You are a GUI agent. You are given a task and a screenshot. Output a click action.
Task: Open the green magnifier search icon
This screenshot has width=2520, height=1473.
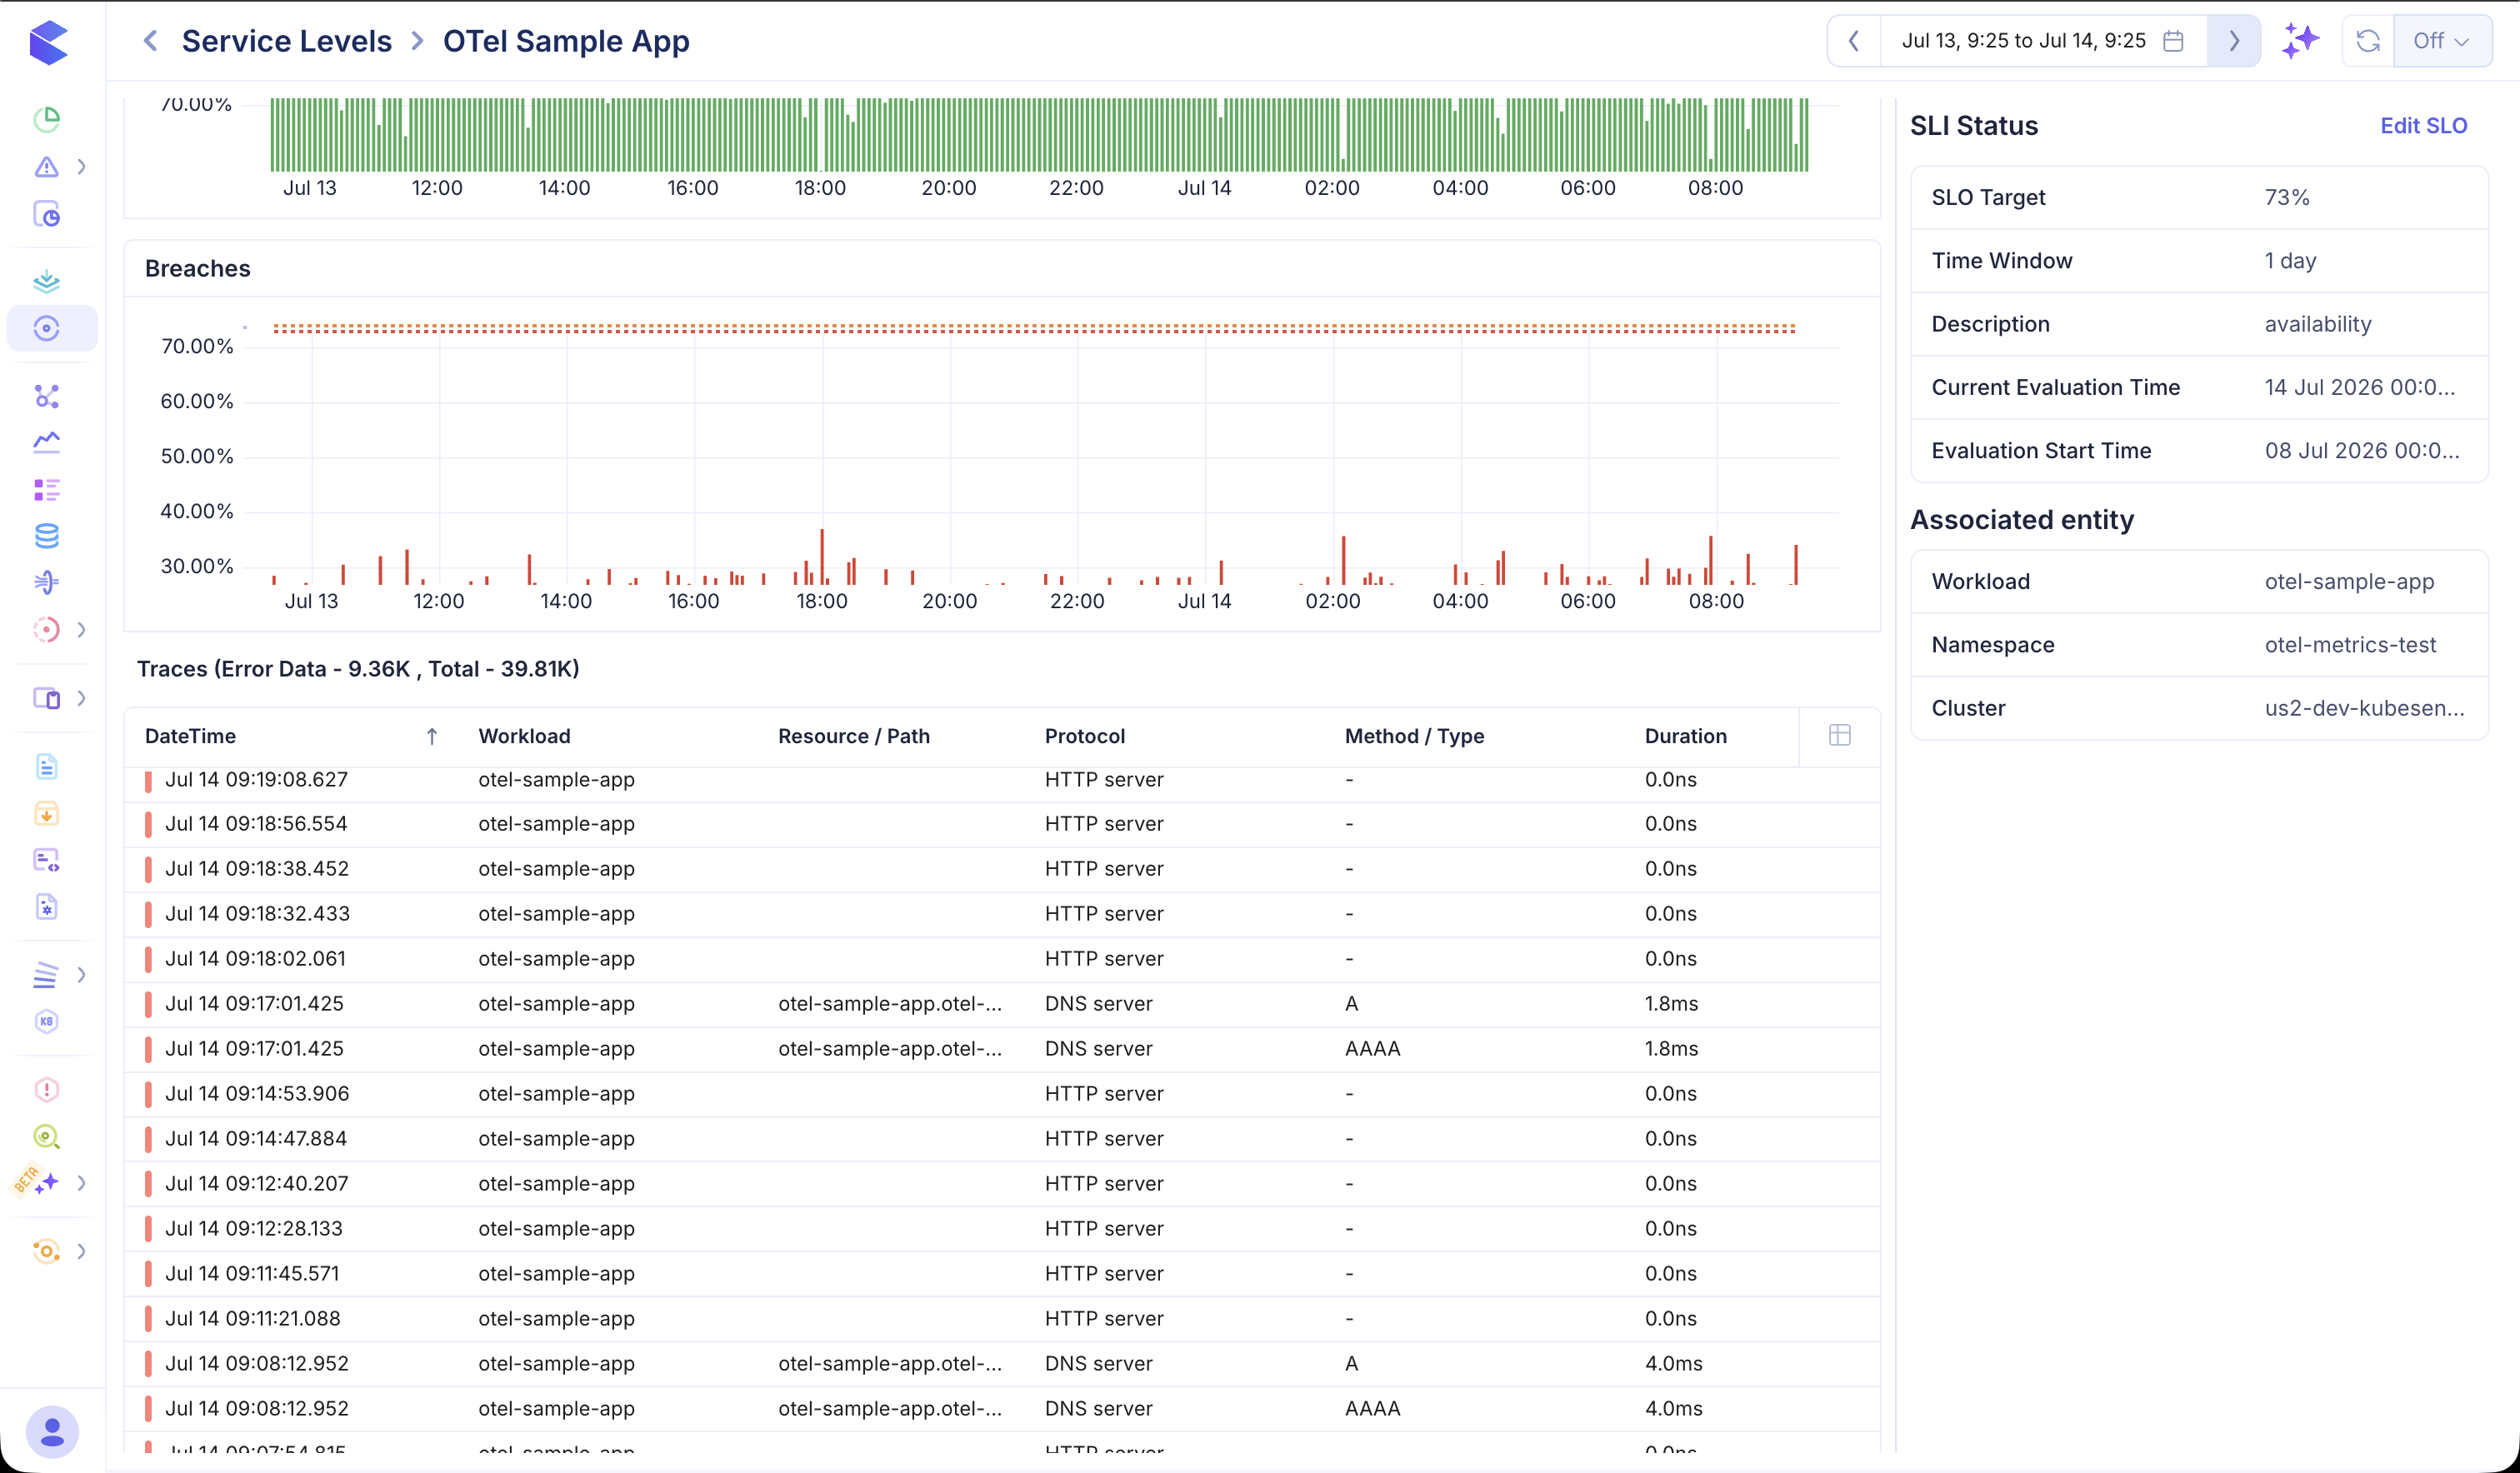[46, 1136]
